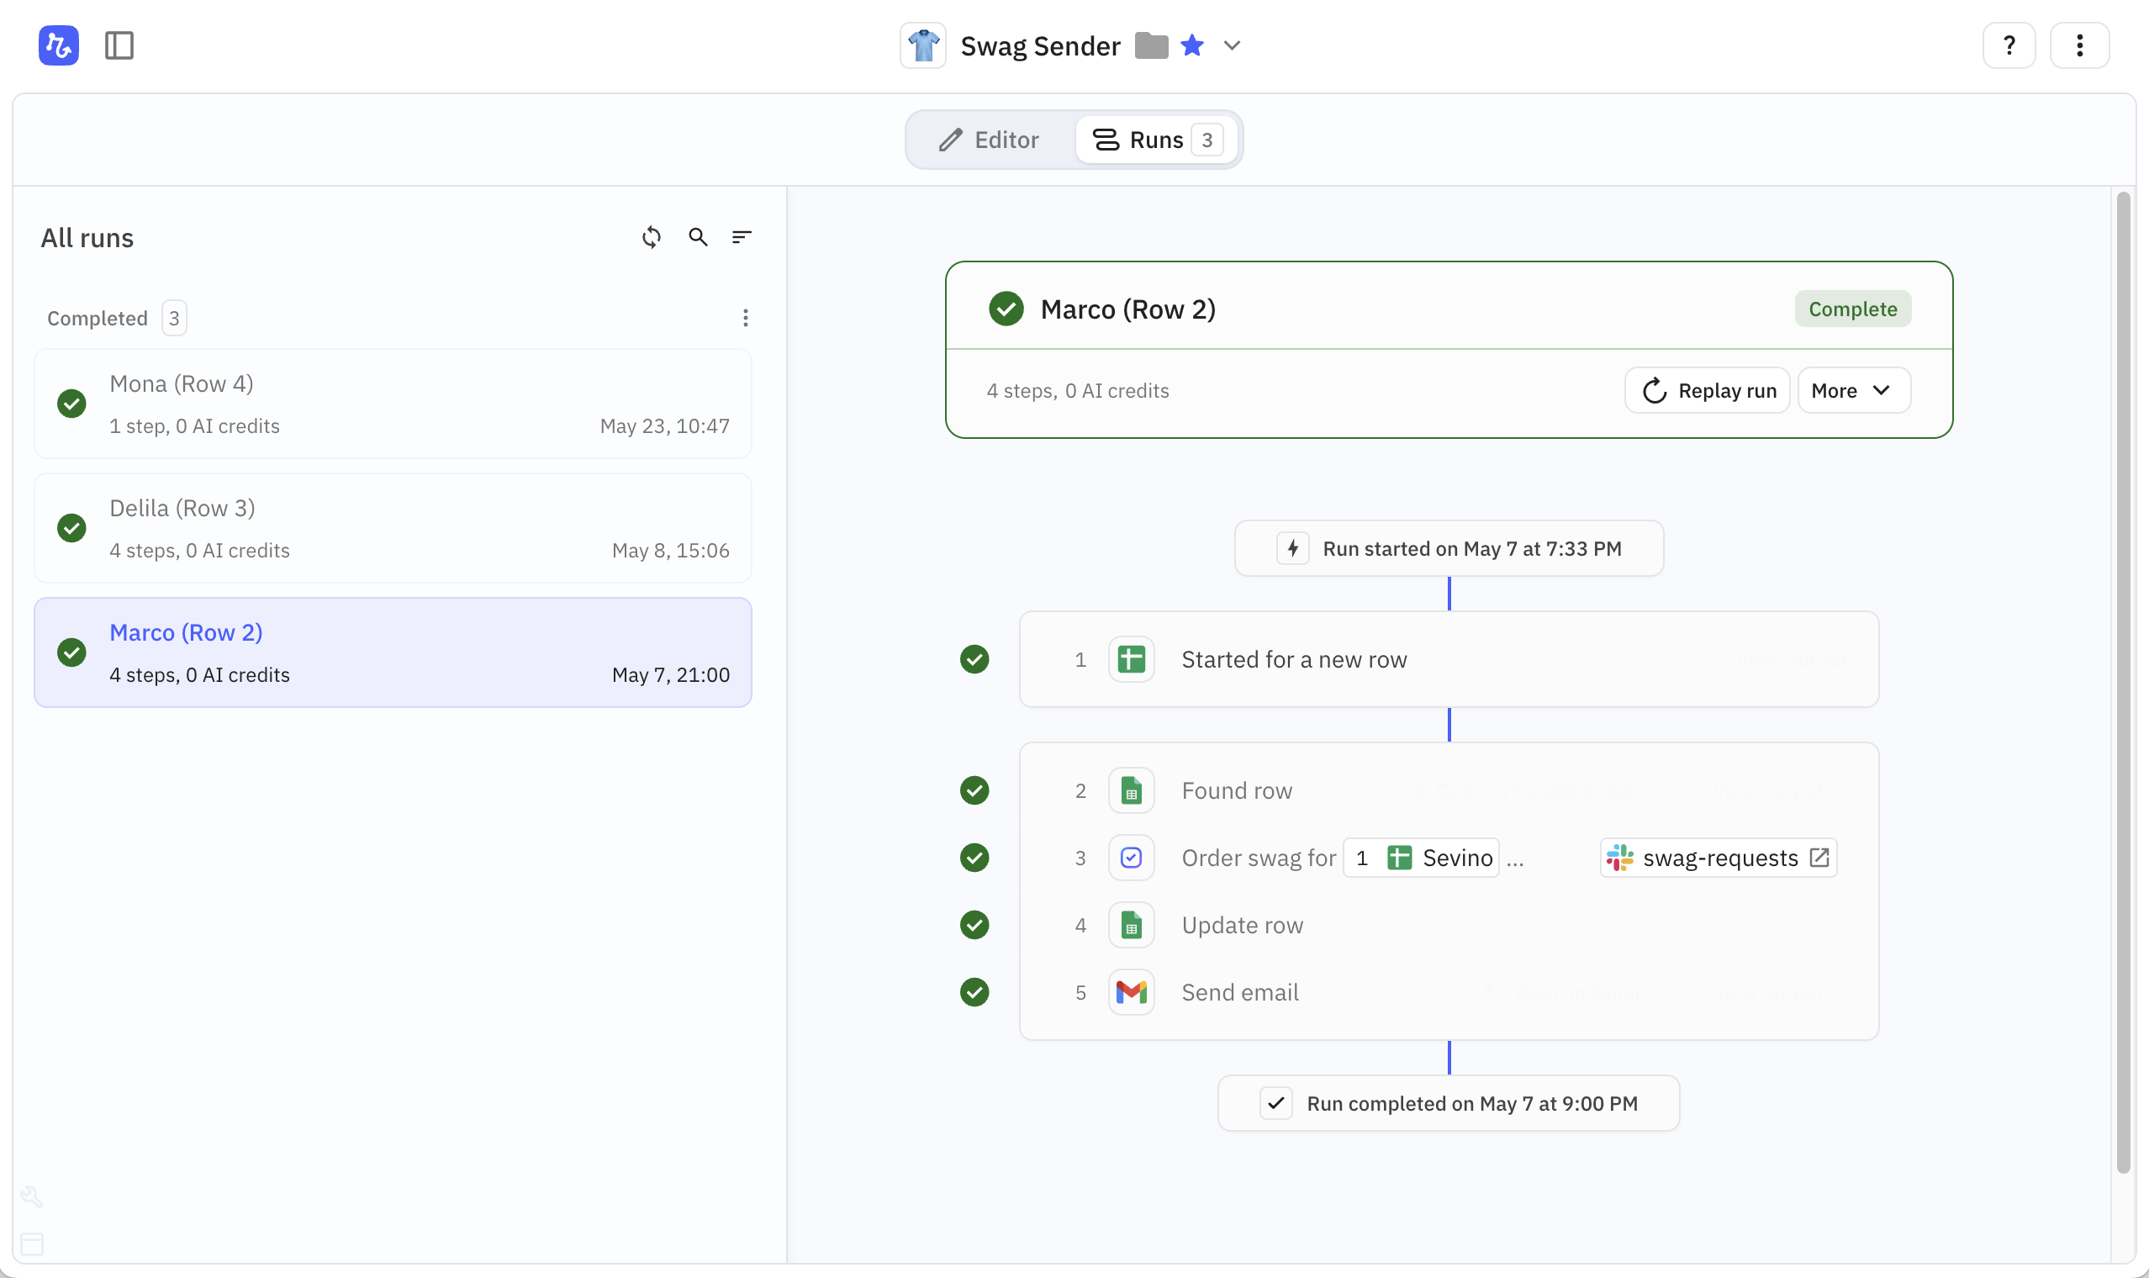
Task: Open the folder icon beside Swag Sender
Action: click(1151, 45)
